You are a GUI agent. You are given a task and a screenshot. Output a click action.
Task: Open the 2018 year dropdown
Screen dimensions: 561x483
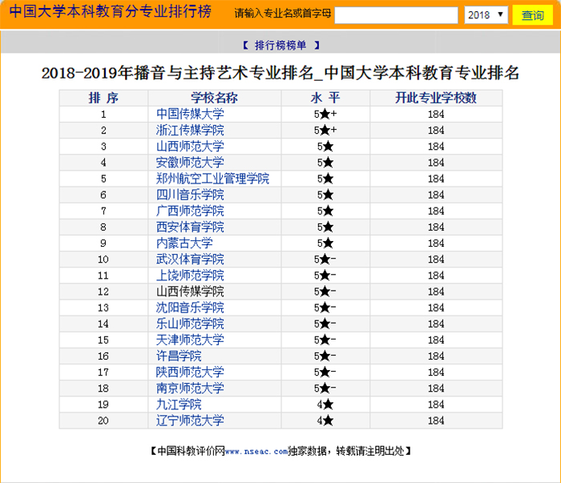486,15
